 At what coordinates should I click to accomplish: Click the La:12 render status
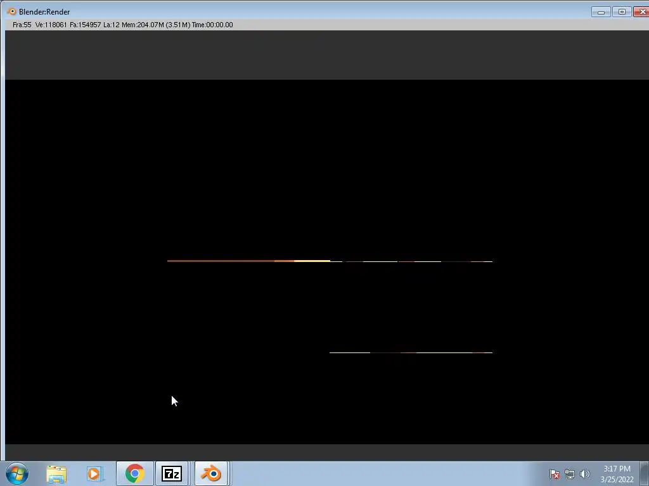coord(112,25)
